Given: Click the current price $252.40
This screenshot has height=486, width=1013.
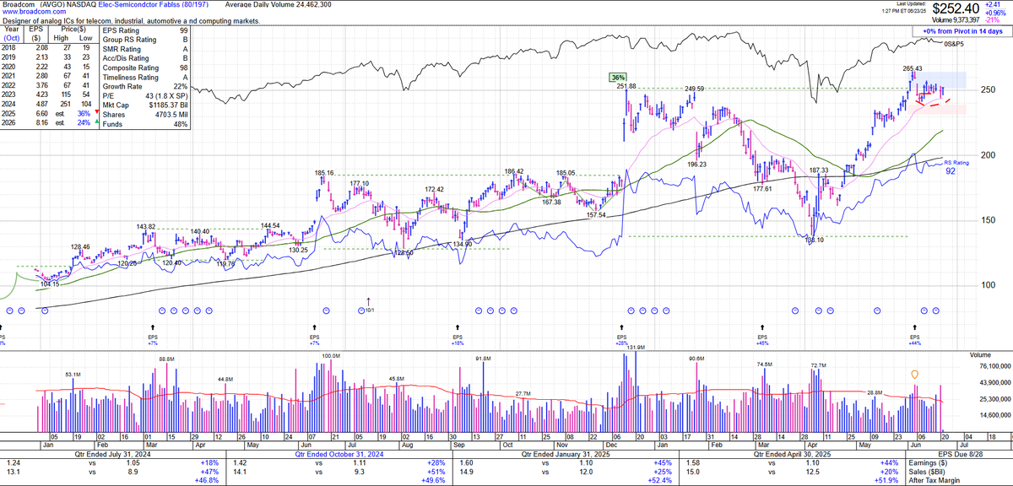Looking at the screenshot, I should [x=956, y=8].
